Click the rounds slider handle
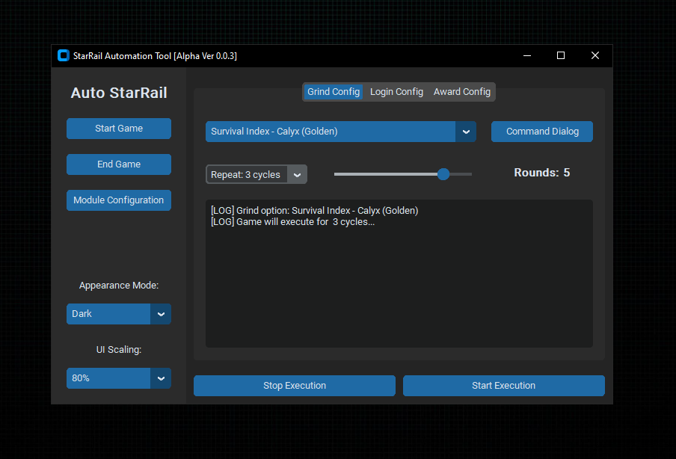Screen dimensions: 676x459 (443, 174)
